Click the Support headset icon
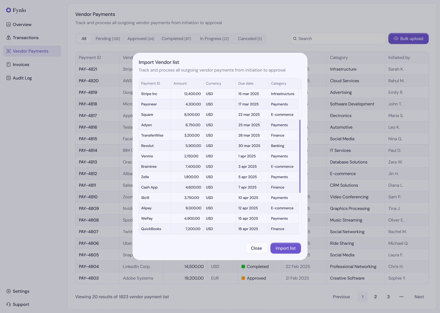 pyautogui.click(x=8, y=304)
